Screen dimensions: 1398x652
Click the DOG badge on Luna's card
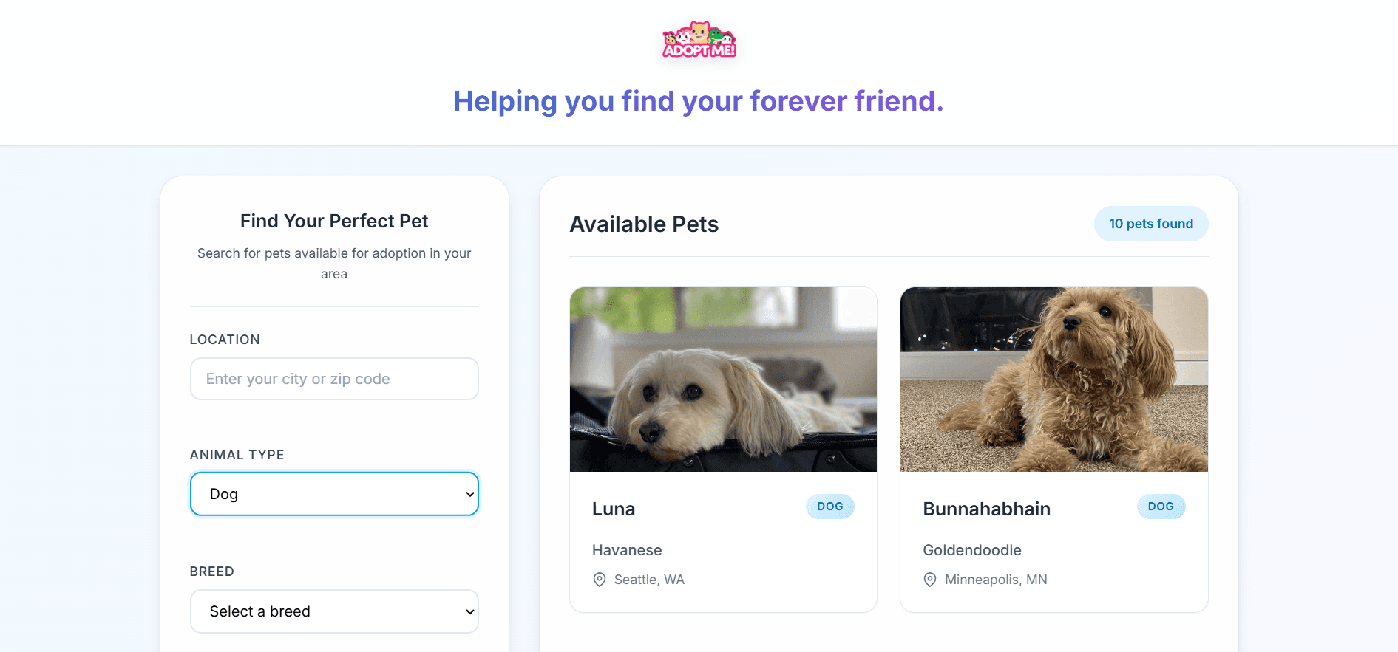click(x=829, y=507)
